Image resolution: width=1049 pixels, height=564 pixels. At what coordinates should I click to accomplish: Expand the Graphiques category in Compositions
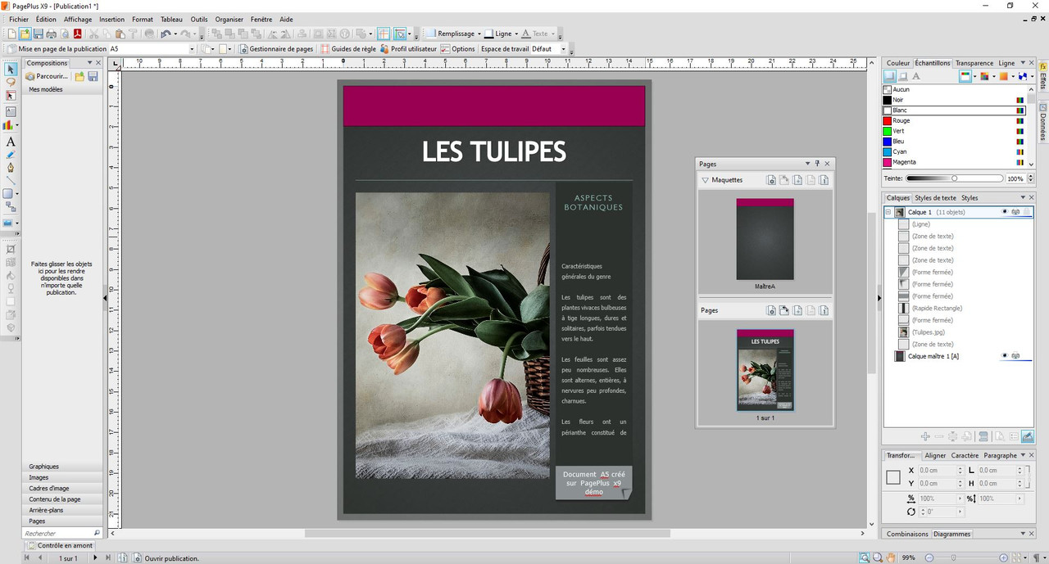click(62, 467)
